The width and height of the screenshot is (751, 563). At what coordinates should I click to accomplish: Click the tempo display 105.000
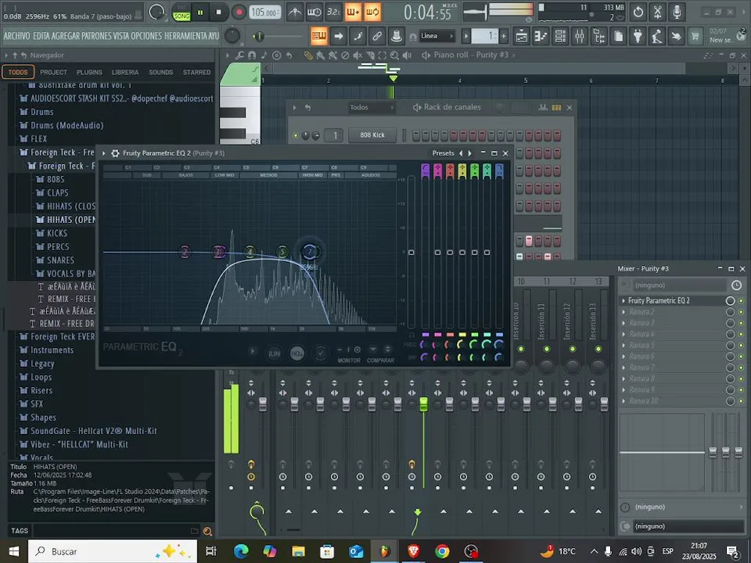coord(264,13)
